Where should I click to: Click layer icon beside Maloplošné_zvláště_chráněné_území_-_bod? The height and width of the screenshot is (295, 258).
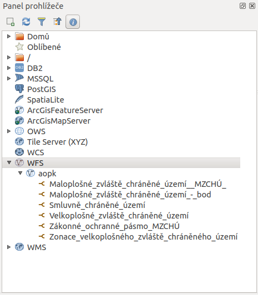tap(42, 194)
